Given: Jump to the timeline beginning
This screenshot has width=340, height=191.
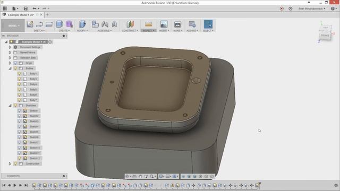Looking at the screenshot, I should [4, 185].
